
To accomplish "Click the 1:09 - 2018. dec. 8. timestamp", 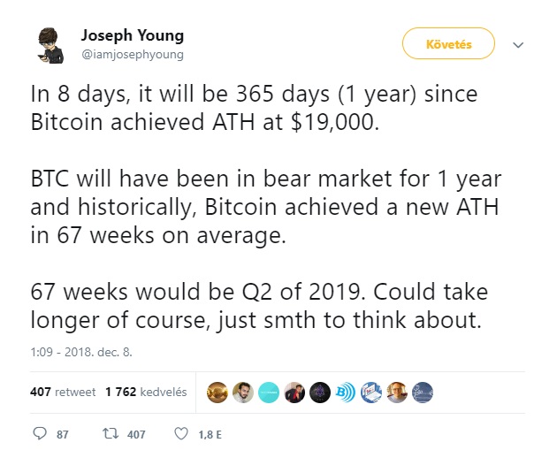I will 81,352.
